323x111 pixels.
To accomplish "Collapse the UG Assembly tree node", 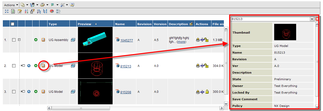I will (19, 40).
